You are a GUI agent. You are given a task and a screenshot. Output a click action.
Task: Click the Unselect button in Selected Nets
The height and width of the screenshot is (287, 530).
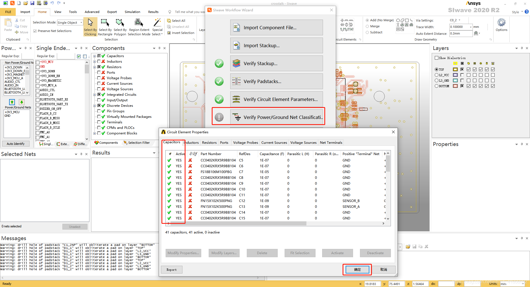click(75, 227)
